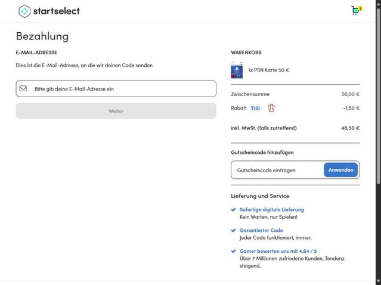This screenshot has width=381, height=285.
Task: Focus the email address input field
Action: tap(116, 89)
